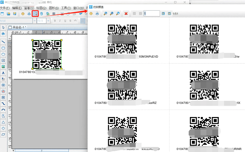The width and height of the screenshot is (245, 152).
Task: Open the 查看(V) menu
Action: (x=29, y=8)
